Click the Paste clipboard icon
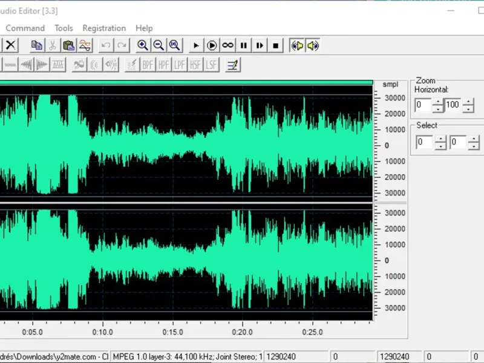 69,45
